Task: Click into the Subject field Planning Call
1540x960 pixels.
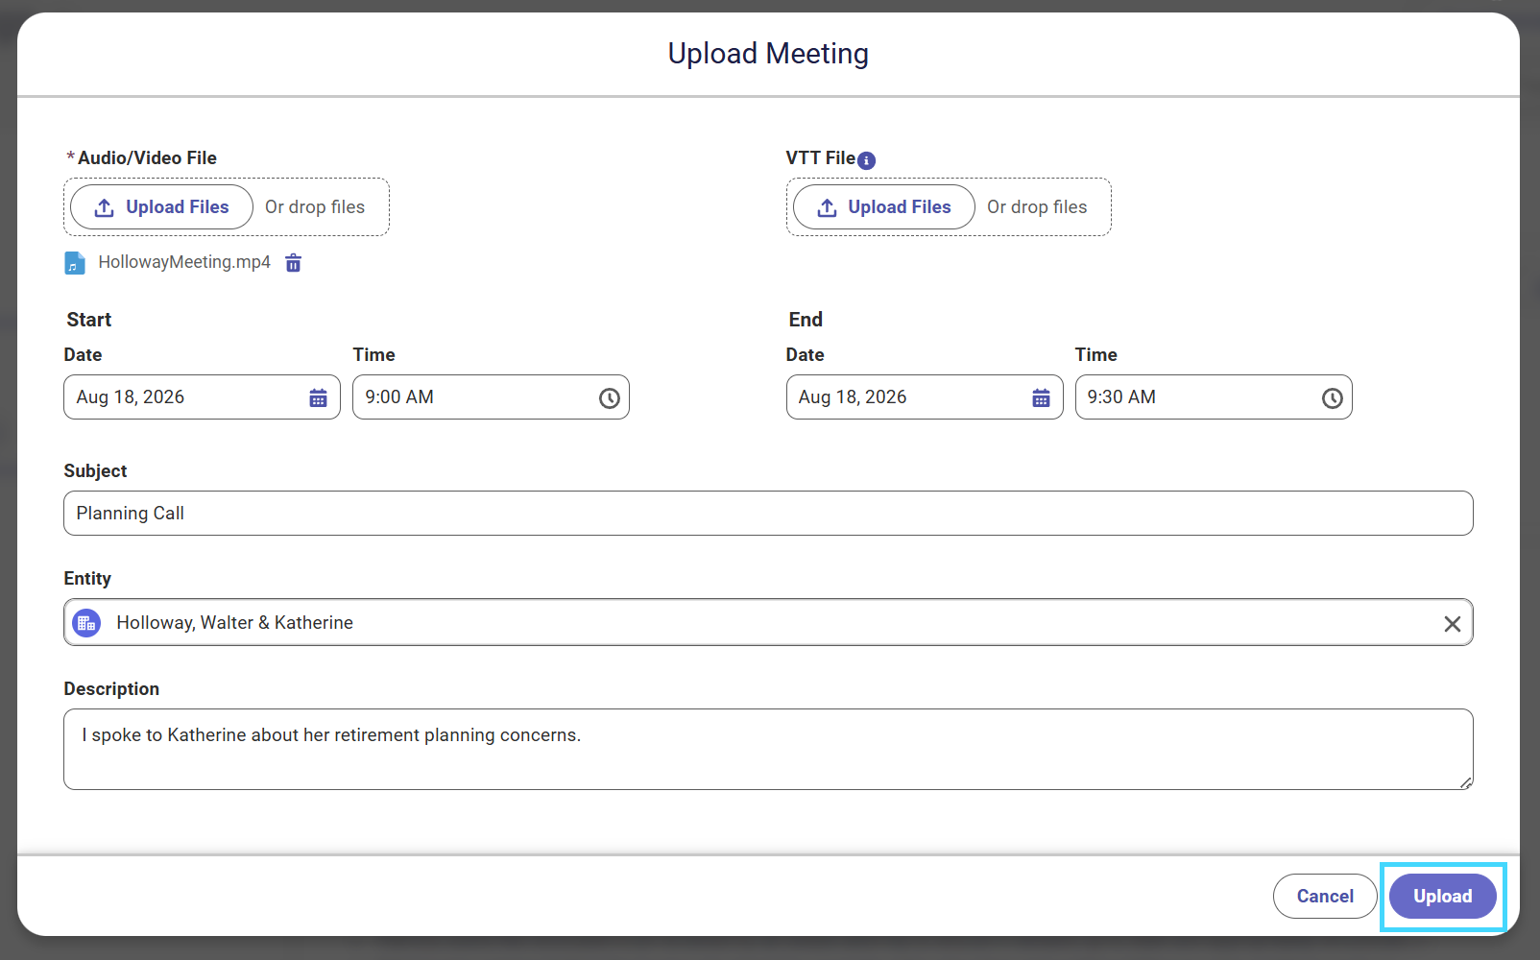Action: click(x=768, y=514)
